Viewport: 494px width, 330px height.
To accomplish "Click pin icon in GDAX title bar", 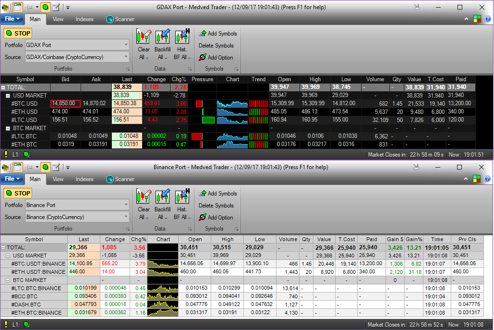I will coord(30,7).
